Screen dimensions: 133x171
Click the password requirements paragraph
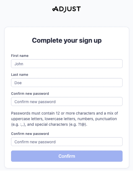point(65,119)
